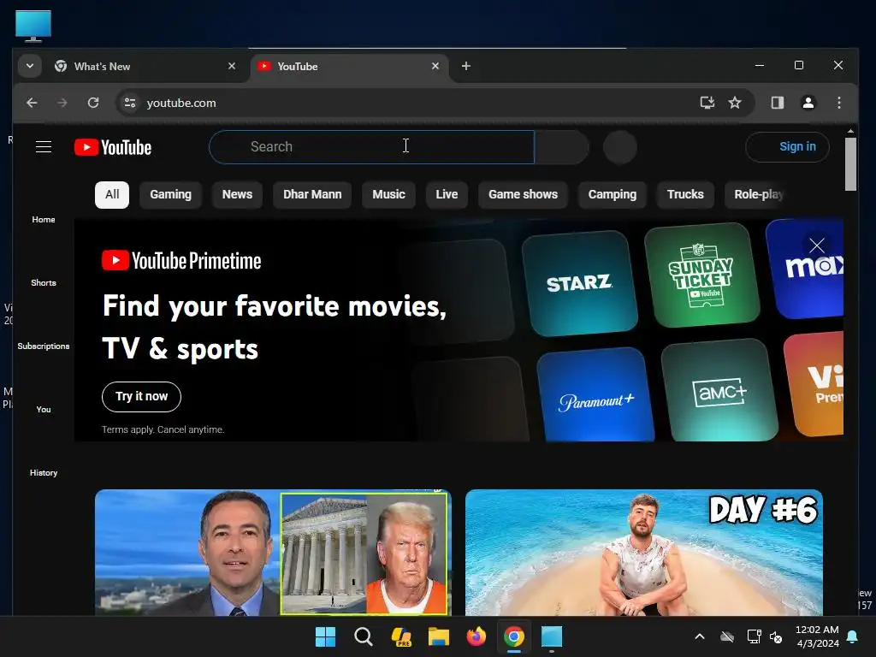Open a new tab with the plus button

pos(466,67)
